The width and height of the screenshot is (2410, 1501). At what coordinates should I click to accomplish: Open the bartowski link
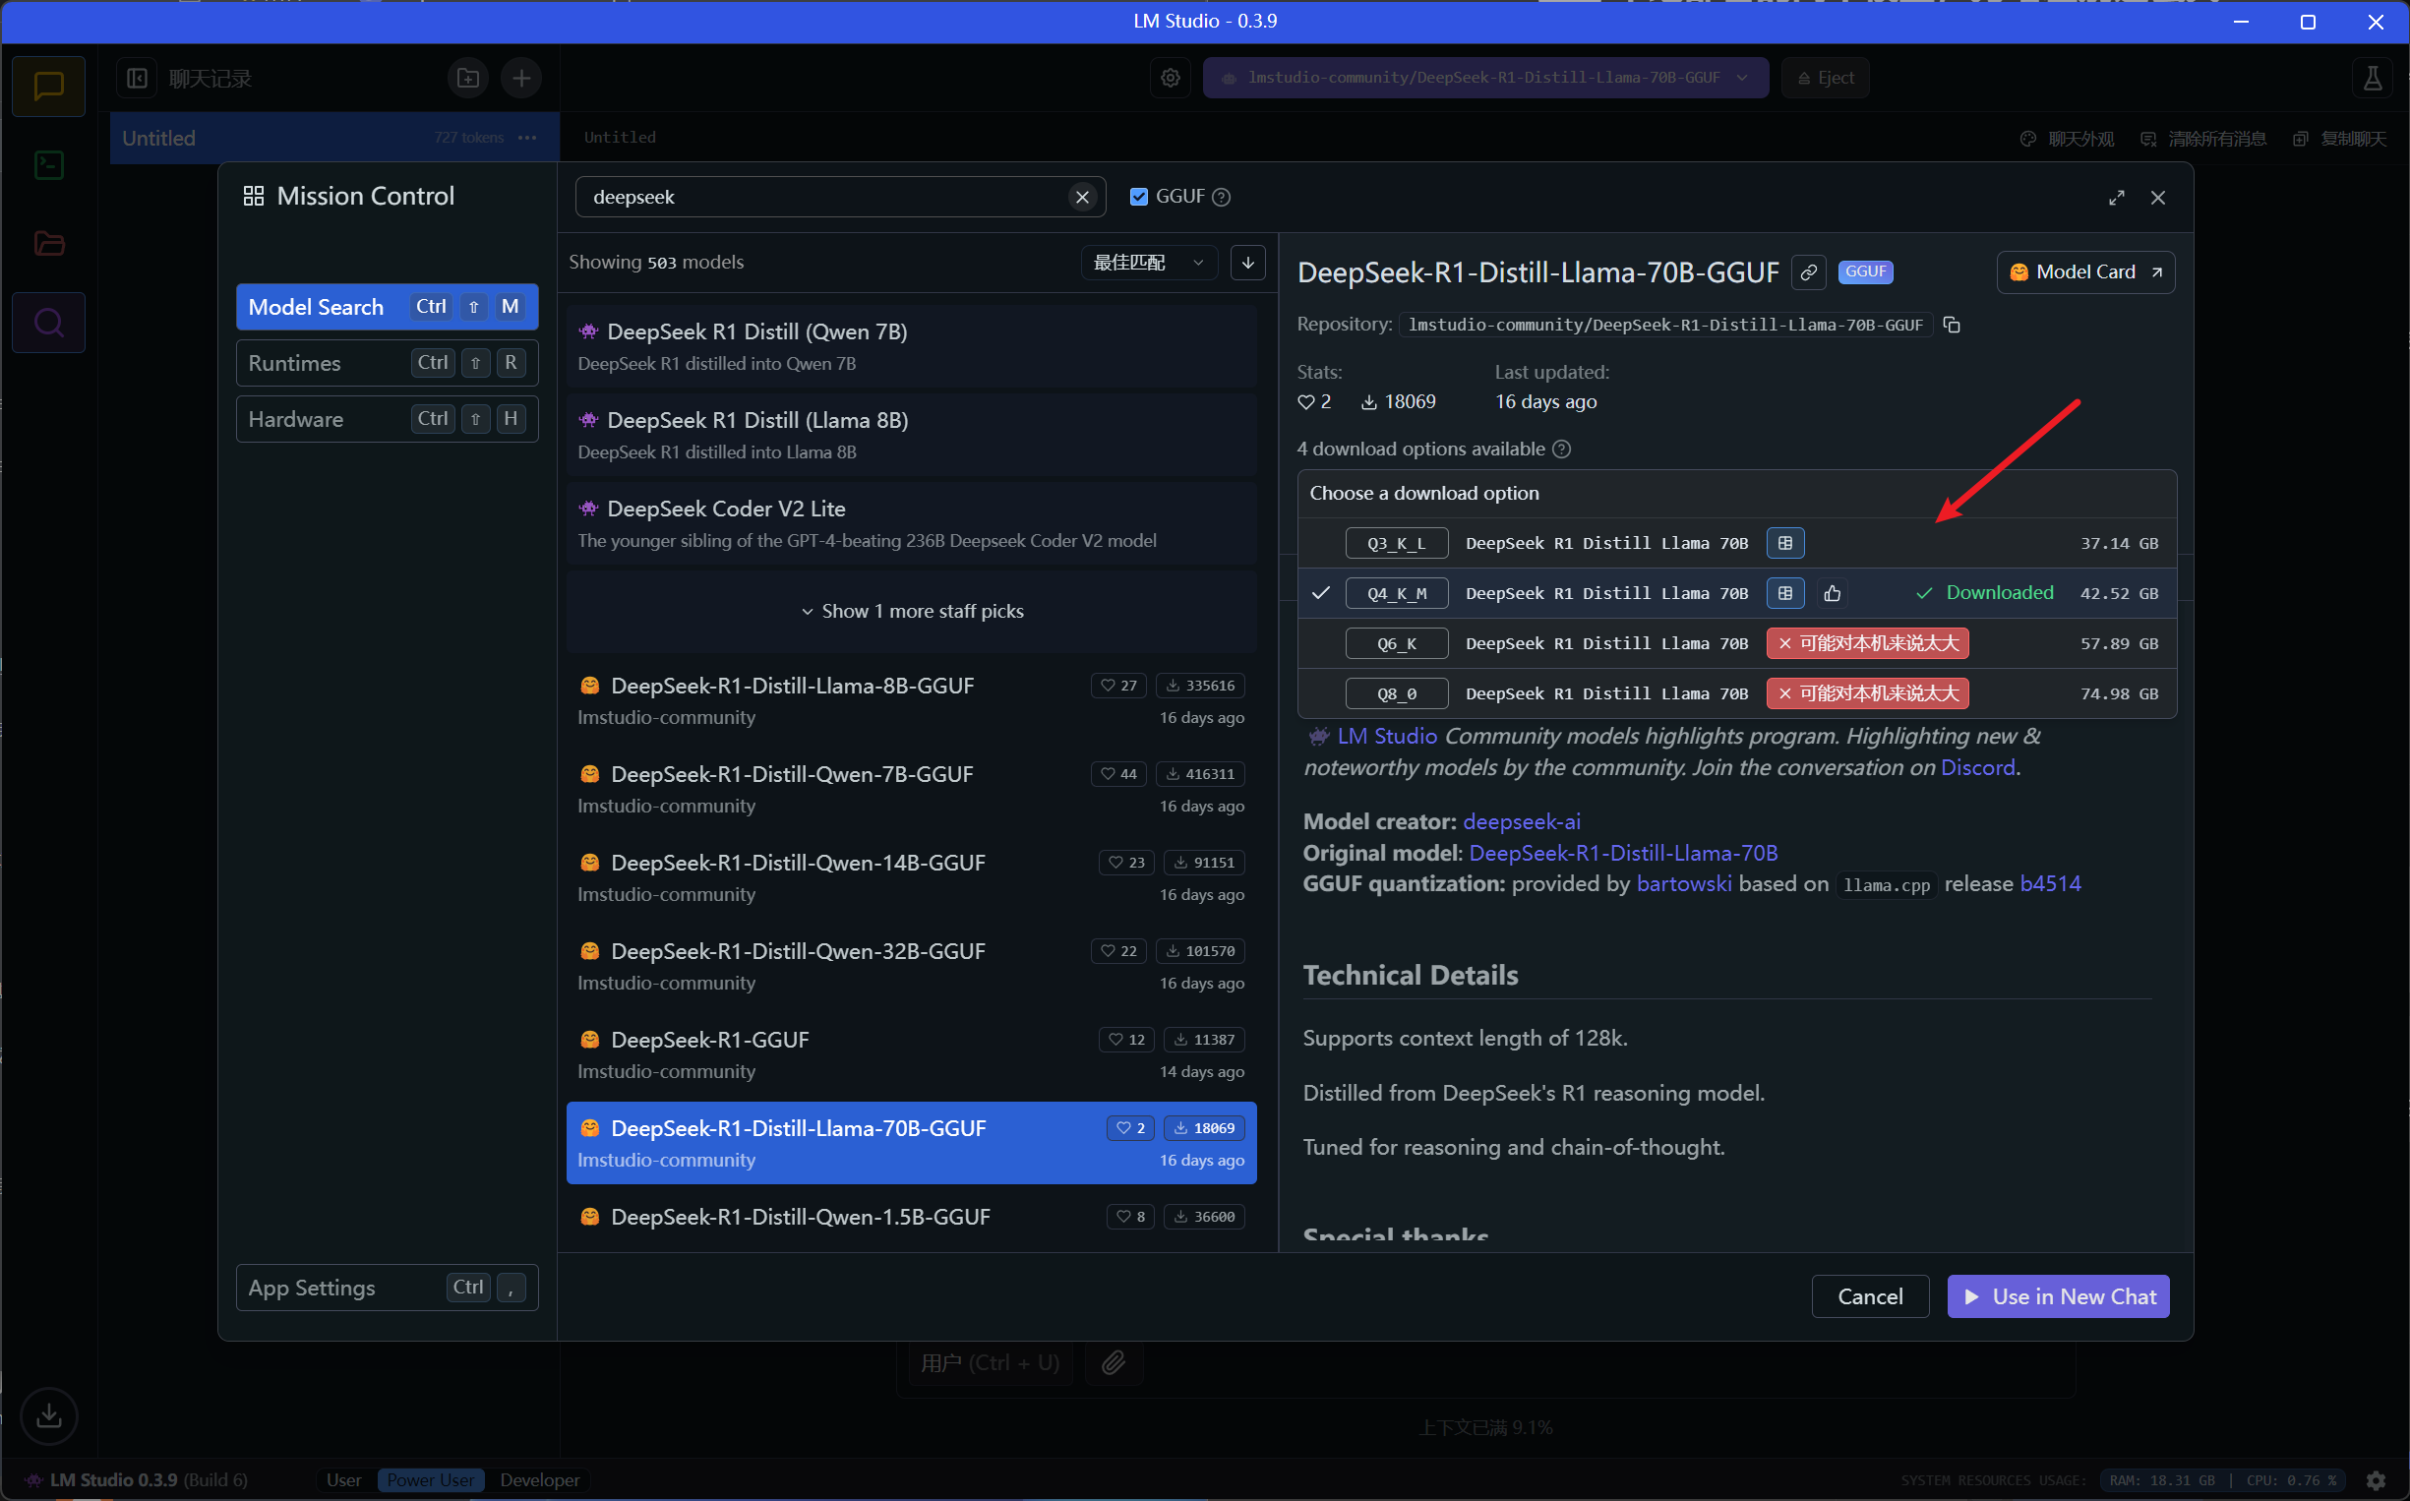click(1683, 883)
